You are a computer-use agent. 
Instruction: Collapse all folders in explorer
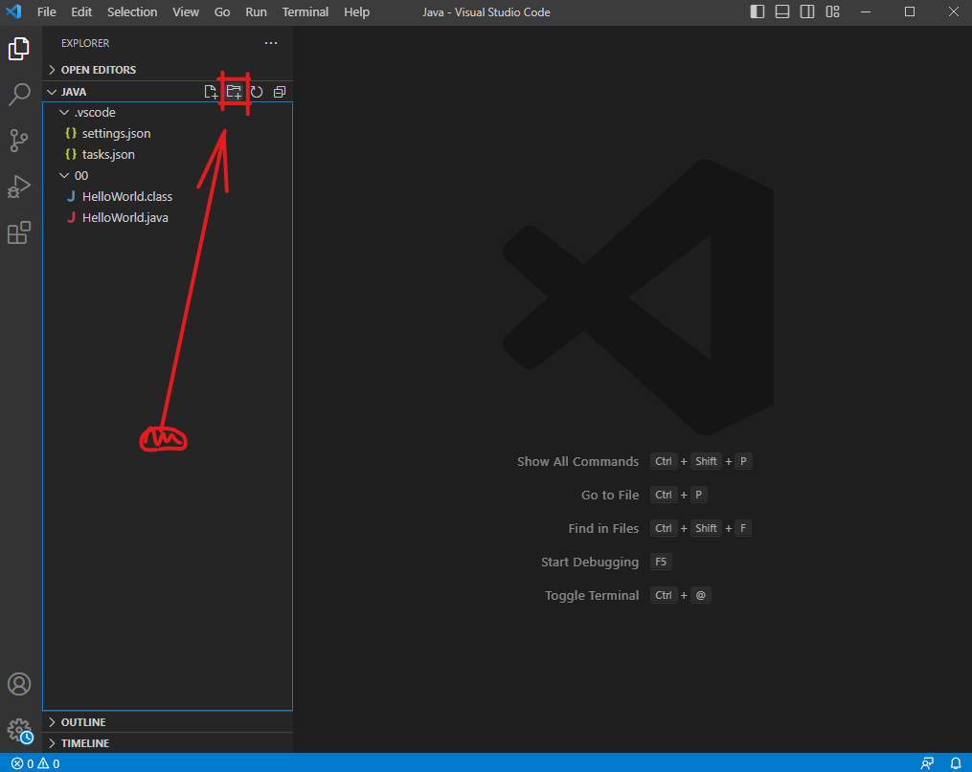coord(280,92)
